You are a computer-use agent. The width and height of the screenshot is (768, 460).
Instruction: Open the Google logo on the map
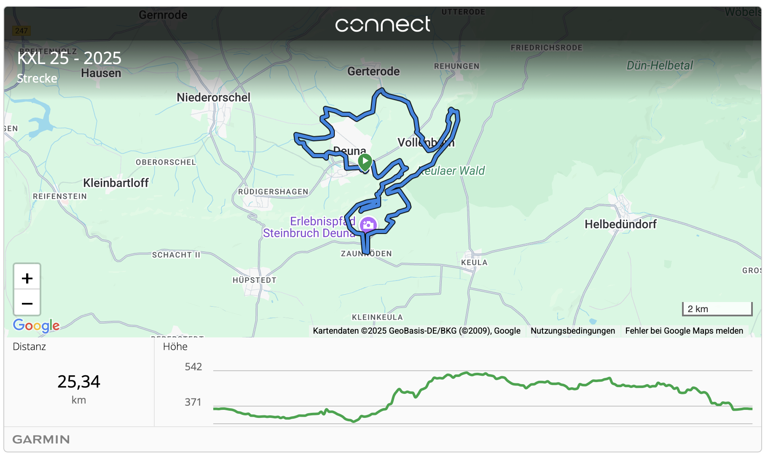click(x=36, y=325)
